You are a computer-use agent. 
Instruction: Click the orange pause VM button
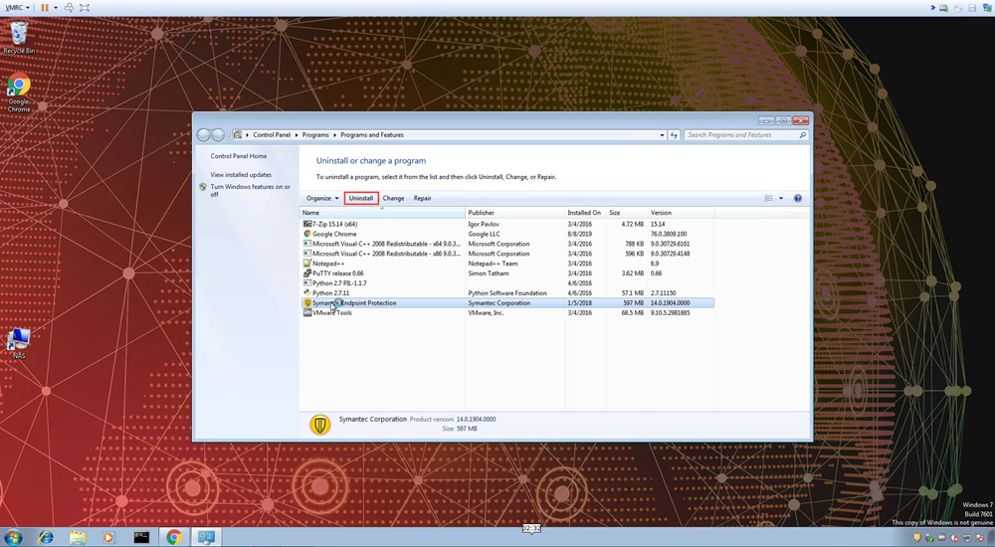coord(45,8)
